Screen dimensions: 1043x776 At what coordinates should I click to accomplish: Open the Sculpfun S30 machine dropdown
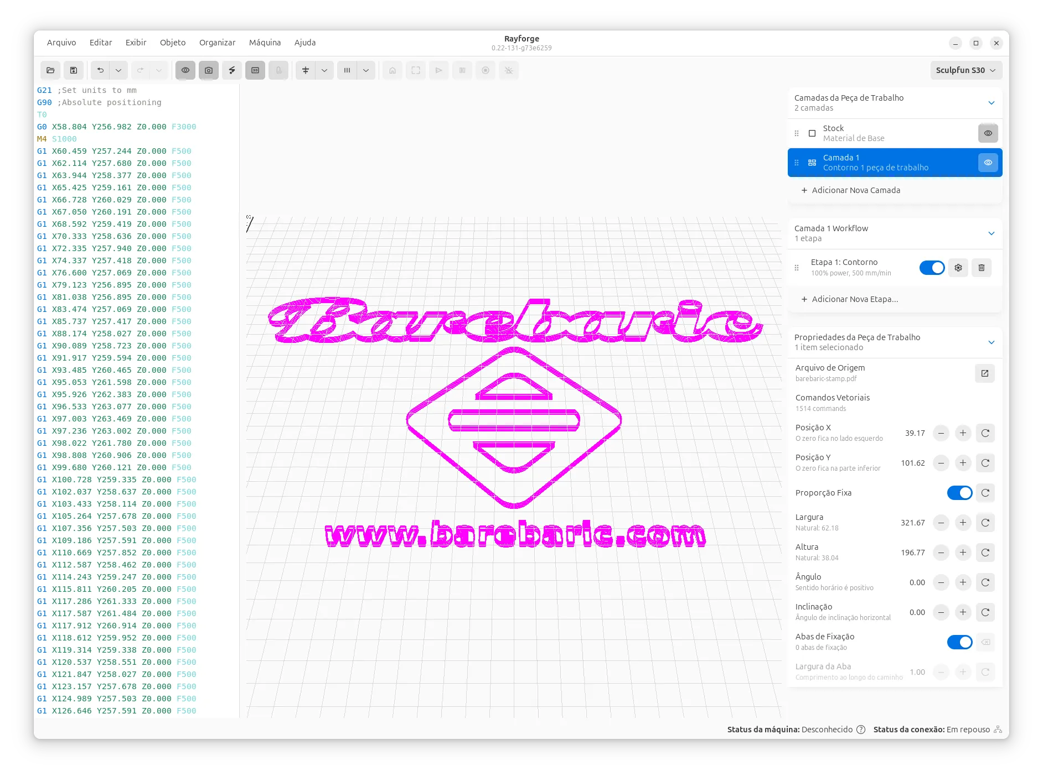click(x=966, y=70)
